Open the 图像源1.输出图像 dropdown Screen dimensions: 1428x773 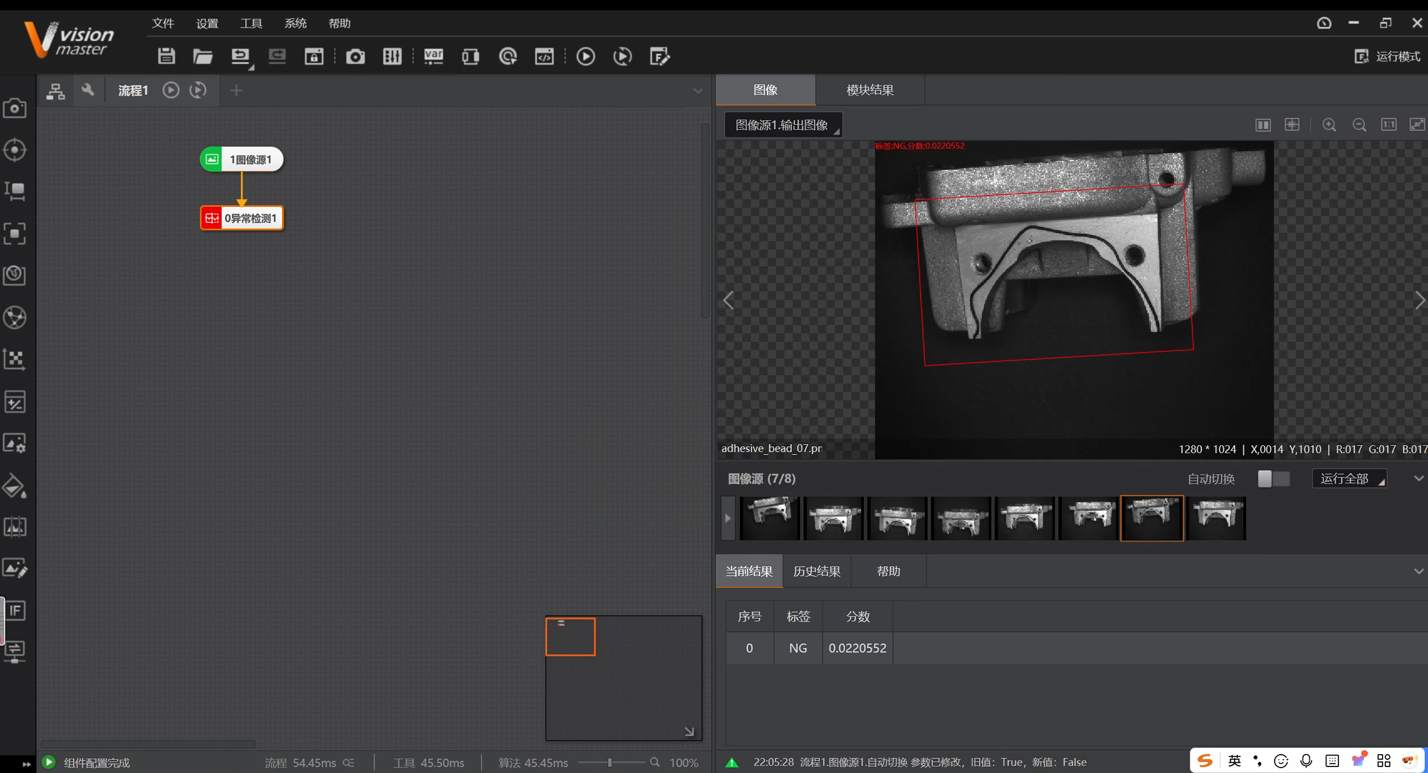pos(783,125)
